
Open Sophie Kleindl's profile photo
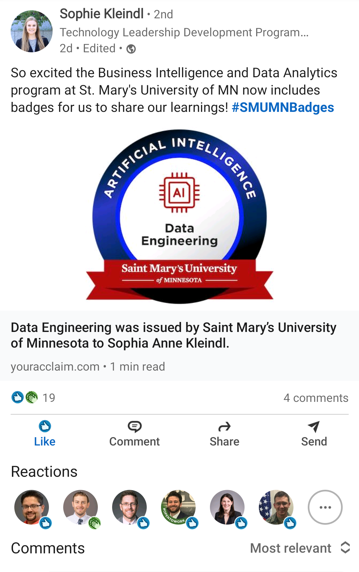32,31
